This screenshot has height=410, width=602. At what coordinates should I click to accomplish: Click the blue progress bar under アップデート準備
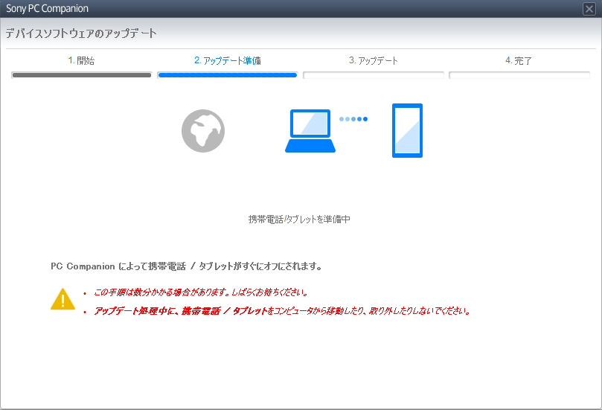228,75
